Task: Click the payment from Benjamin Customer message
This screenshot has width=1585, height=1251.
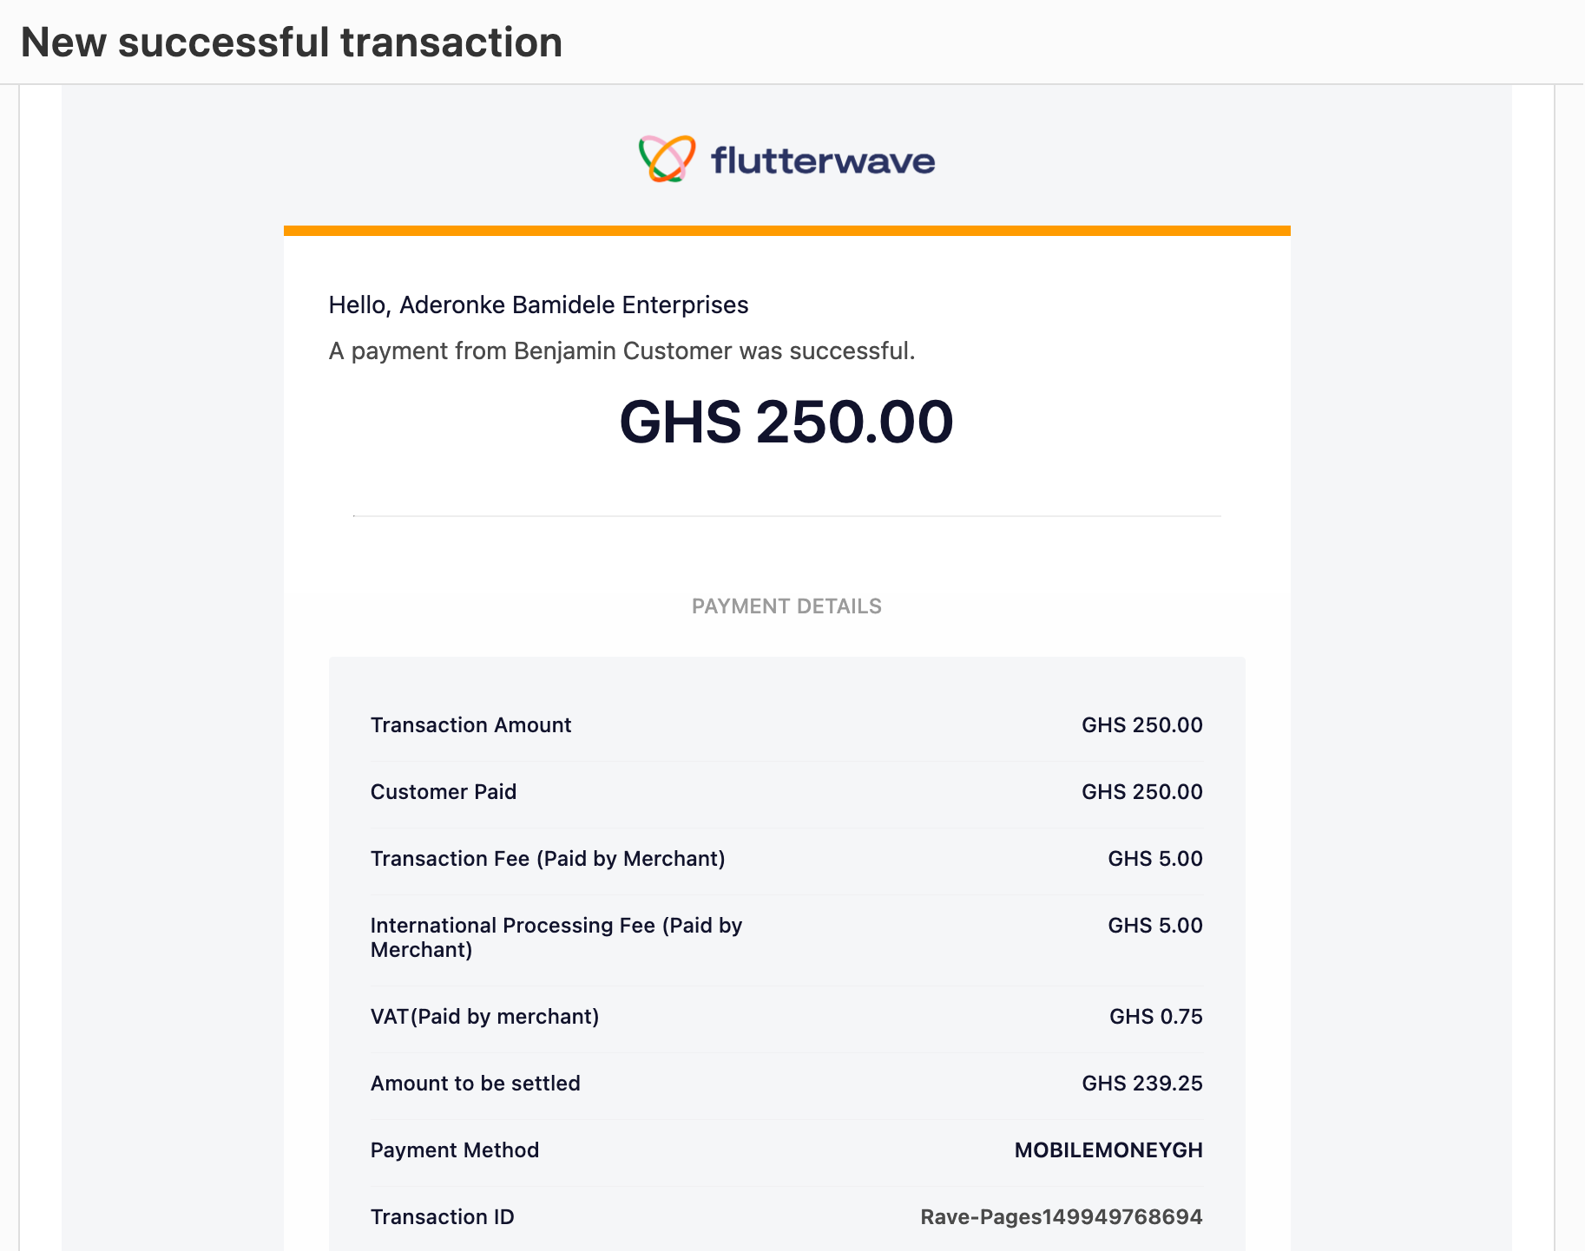Action: [622, 351]
